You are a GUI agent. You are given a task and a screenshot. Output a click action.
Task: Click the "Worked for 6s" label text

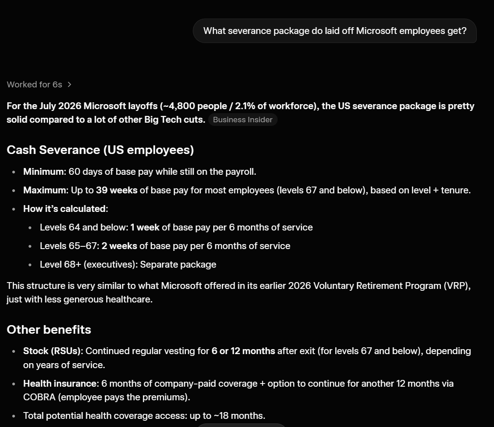click(34, 85)
